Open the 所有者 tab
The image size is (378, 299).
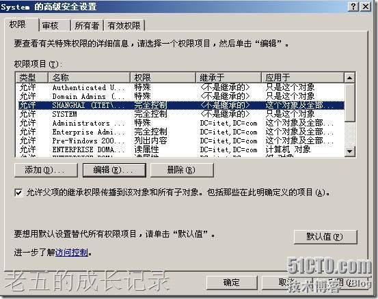pyautogui.click(x=87, y=25)
